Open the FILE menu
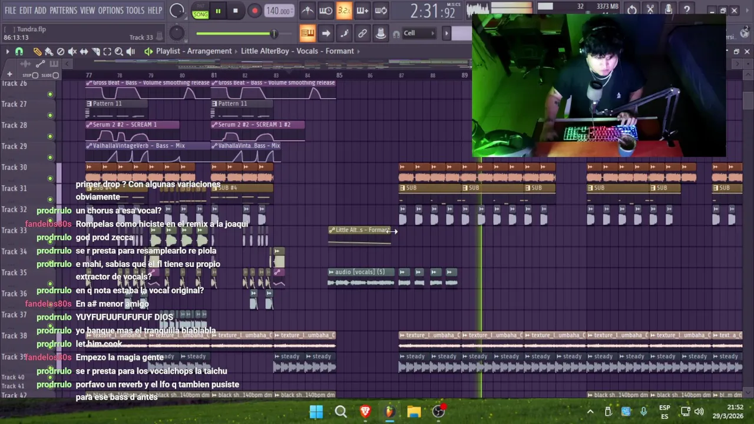 coord(11,11)
